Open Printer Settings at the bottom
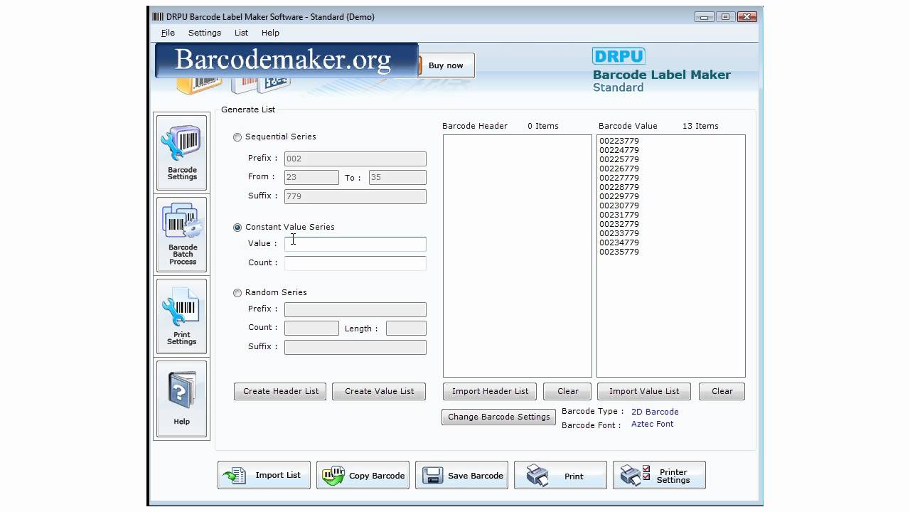The width and height of the screenshot is (910, 512). tap(659, 475)
